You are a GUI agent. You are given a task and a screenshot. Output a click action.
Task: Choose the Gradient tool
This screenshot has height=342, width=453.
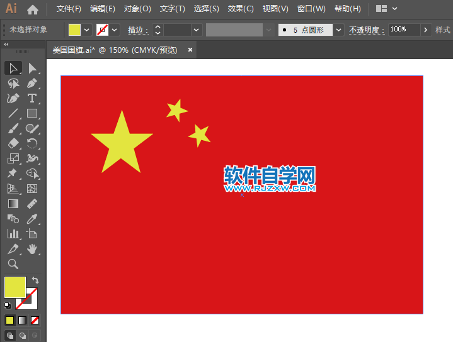tap(13, 204)
